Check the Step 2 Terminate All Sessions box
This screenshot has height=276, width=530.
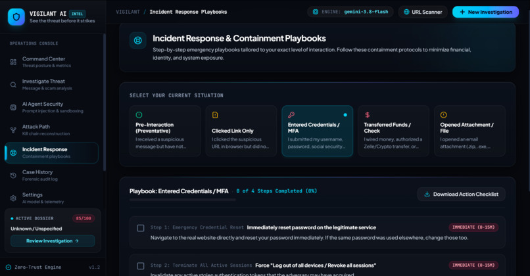coord(141,266)
